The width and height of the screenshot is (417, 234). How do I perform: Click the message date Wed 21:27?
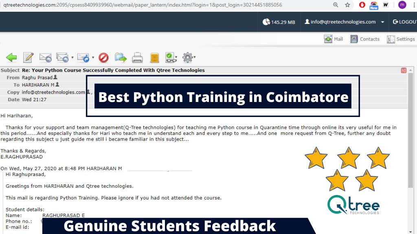[x=34, y=100]
